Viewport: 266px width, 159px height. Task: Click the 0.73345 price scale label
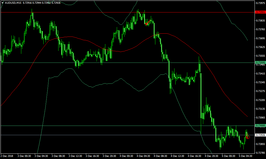pyautogui.click(x=260, y=82)
